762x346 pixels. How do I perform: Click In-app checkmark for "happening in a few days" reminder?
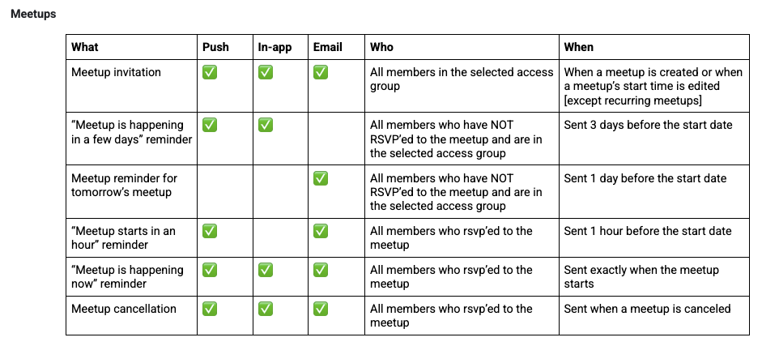(266, 125)
